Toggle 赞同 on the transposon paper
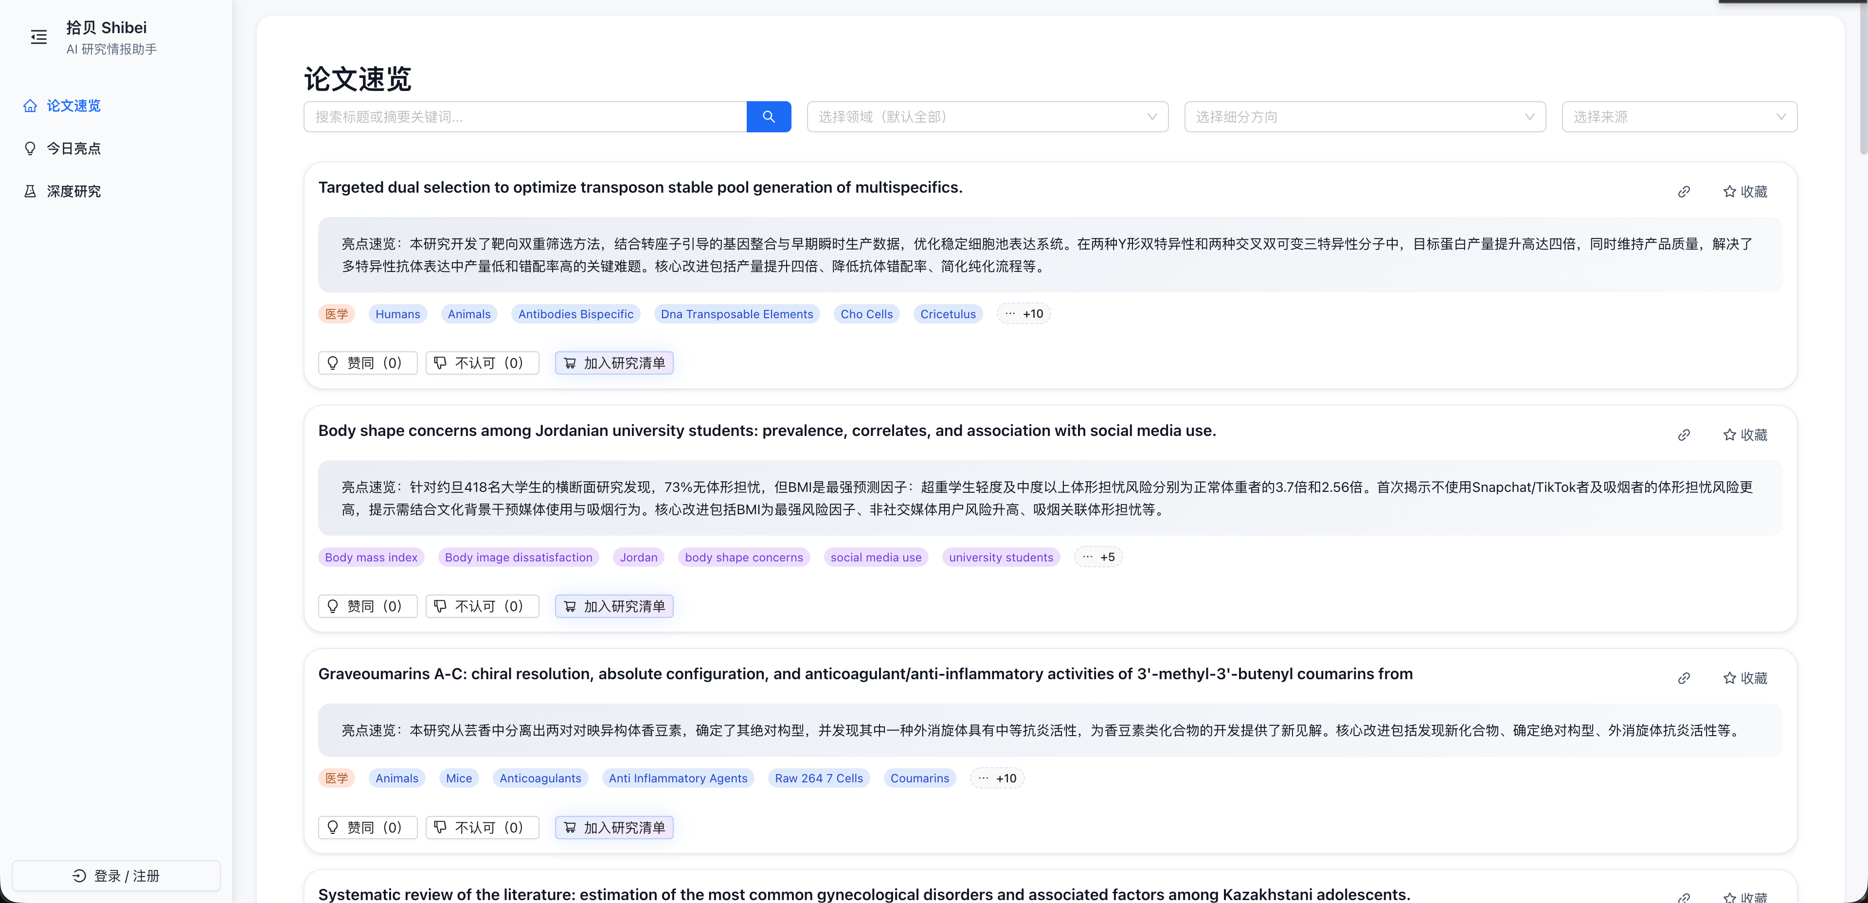This screenshot has height=903, width=1868. point(367,362)
